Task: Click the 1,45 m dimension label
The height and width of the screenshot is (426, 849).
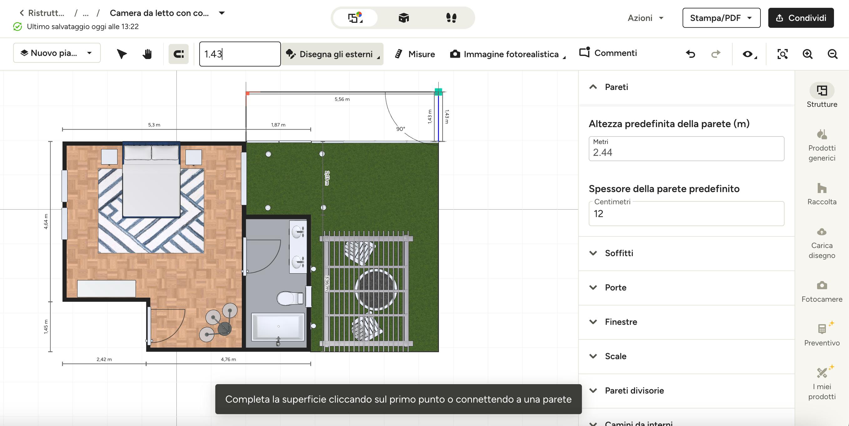Action: pos(46,327)
